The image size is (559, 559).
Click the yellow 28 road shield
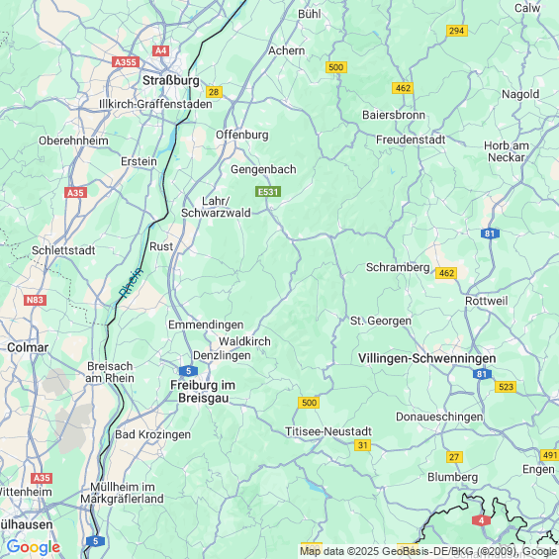214,92
